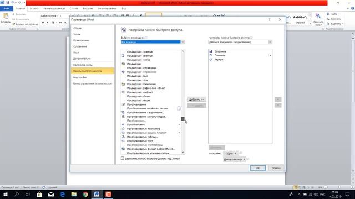
Task: Expand Отменить submenu arrow in right list
Action: pyautogui.click(x=270, y=55)
